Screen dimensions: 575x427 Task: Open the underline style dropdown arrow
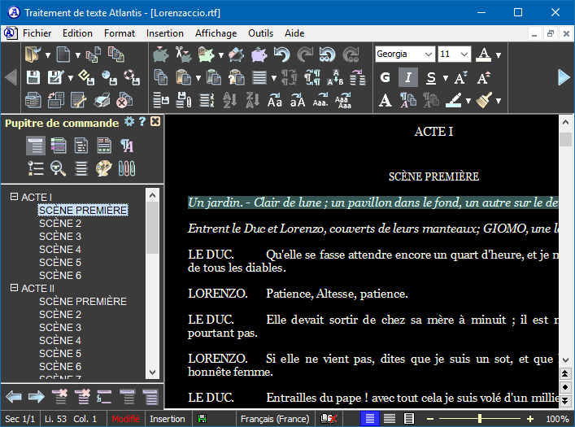445,78
